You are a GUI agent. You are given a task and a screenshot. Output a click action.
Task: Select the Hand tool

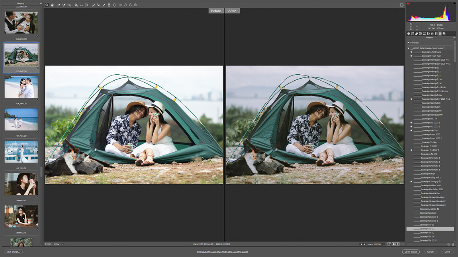52,5
